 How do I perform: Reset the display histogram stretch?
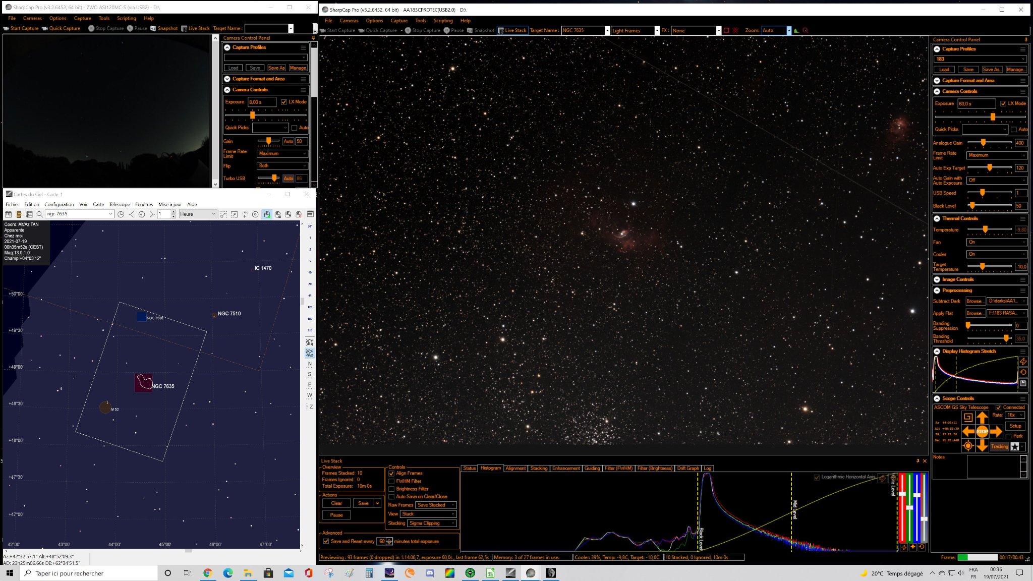(1023, 372)
